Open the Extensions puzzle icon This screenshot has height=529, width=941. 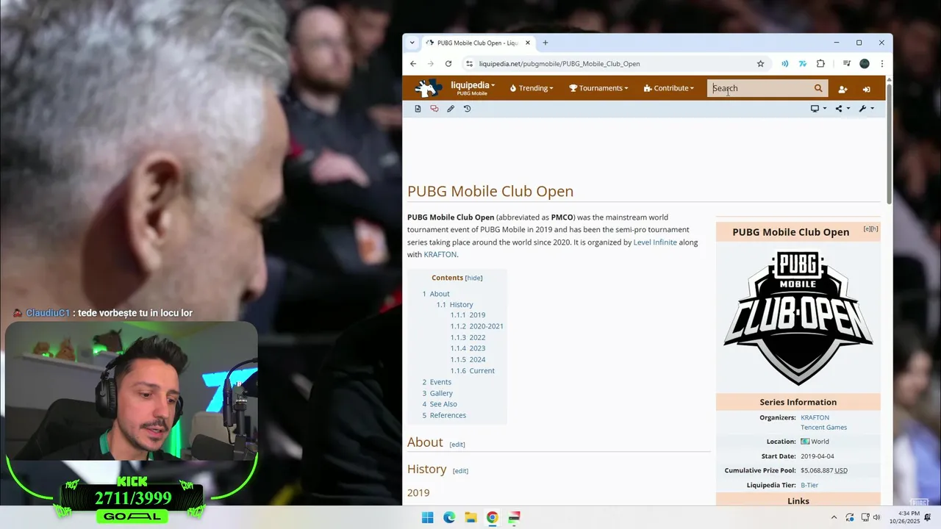pos(820,64)
